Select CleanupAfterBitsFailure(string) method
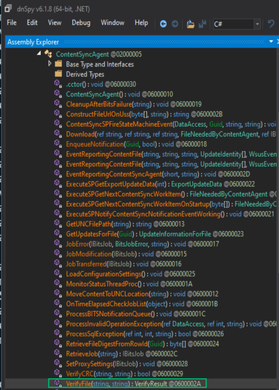 tap(134, 104)
